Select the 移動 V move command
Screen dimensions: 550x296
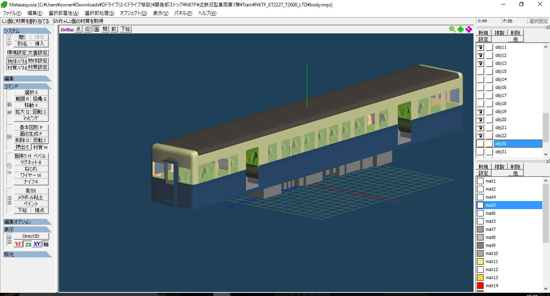coord(31,105)
